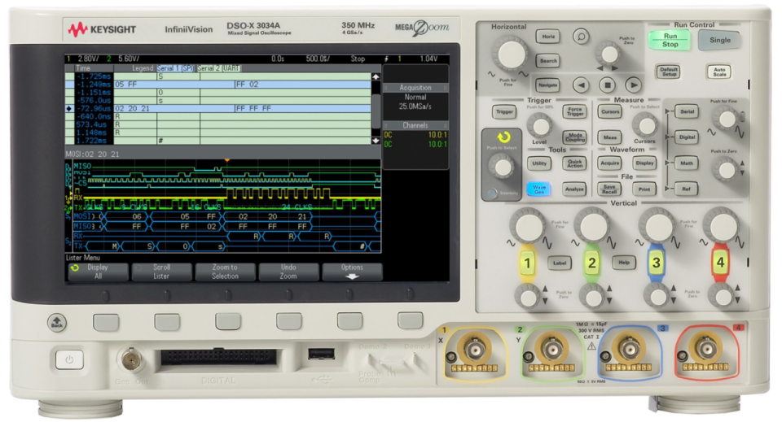The height and width of the screenshot is (422, 782).
Task: Push the Navigate key
Action: coord(547,85)
